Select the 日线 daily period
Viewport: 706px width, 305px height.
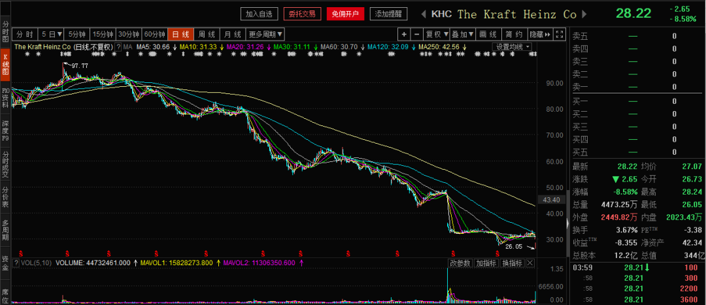pos(181,34)
